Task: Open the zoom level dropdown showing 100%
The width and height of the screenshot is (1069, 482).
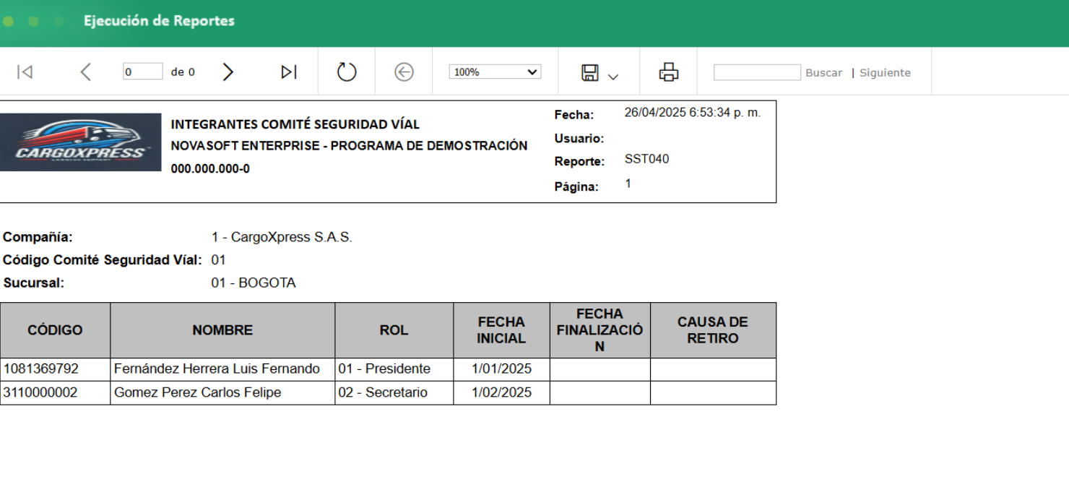Action: 494,72
